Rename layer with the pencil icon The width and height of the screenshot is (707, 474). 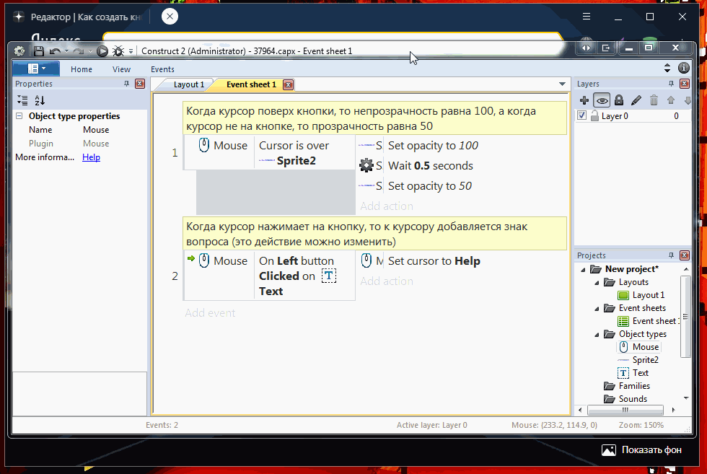(x=636, y=100)
